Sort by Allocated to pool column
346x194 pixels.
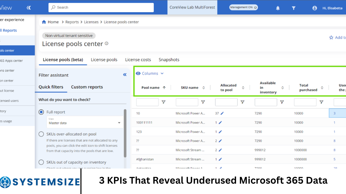(x=243, y=88)
